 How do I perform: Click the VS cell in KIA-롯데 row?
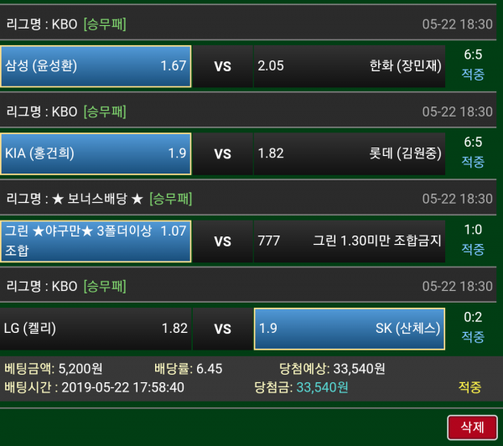pos(223,153)
